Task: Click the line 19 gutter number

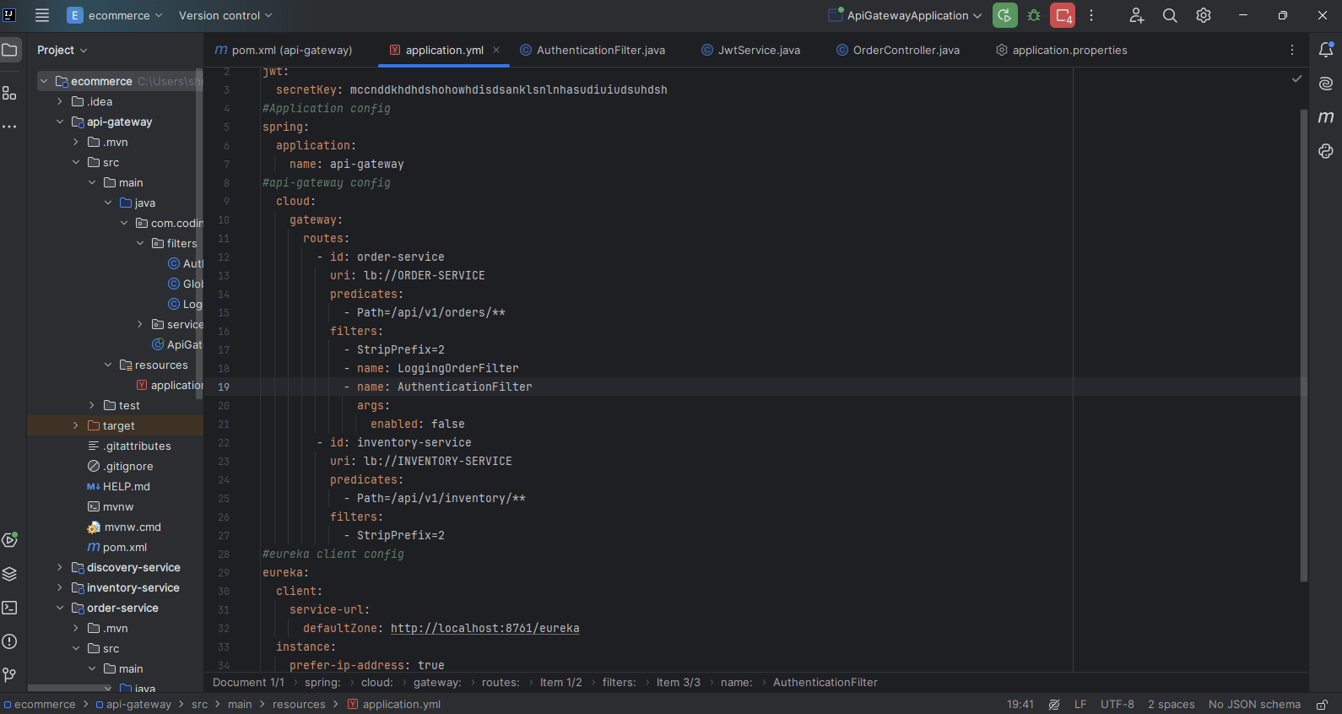Action: pos(224,387)
